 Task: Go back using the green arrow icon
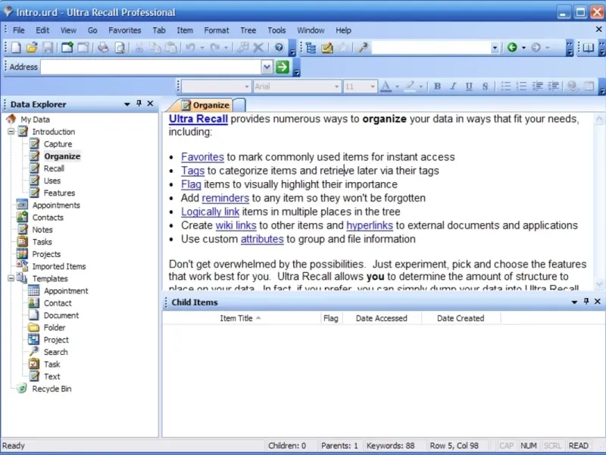click(512, 48)
